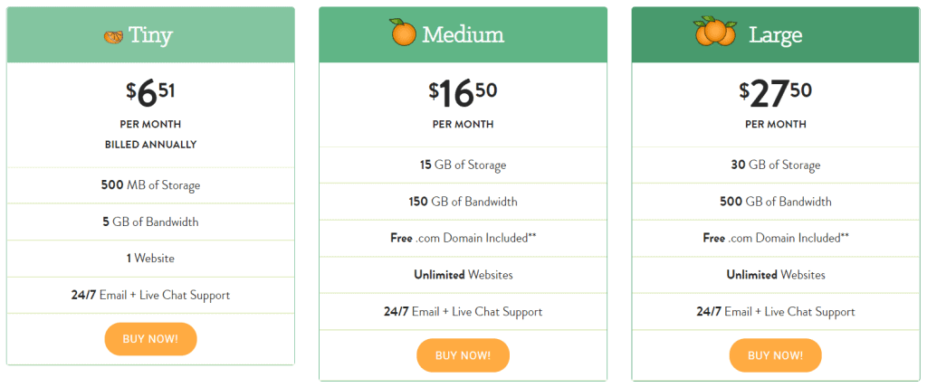Click "1 Website" feature in Tiny plan

150,259
